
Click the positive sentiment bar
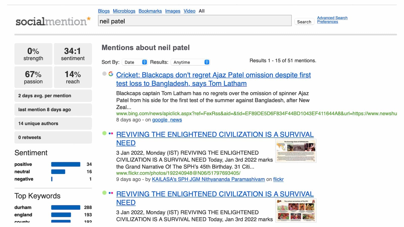click(x=66, y=164)
